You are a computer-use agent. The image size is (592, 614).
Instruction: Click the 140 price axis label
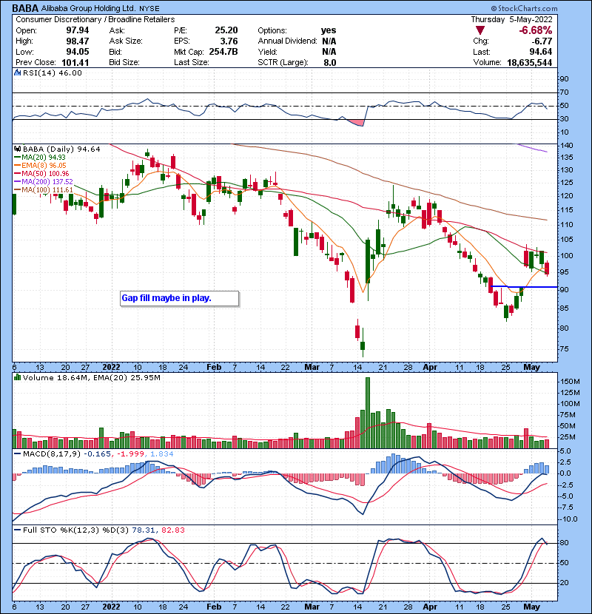click(x=566, y=145)
